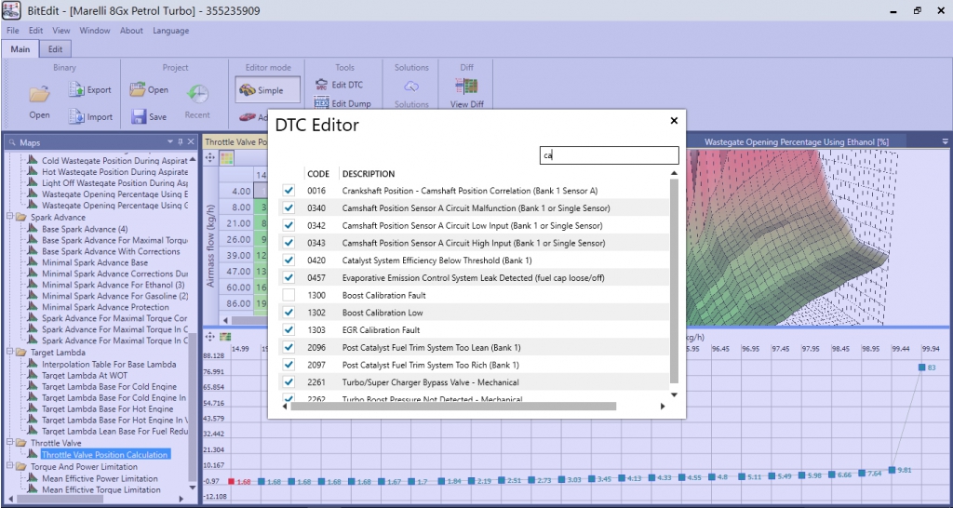
Task: Click the move-arrows icon above the airmass table
Action: (x=210, y=158)
